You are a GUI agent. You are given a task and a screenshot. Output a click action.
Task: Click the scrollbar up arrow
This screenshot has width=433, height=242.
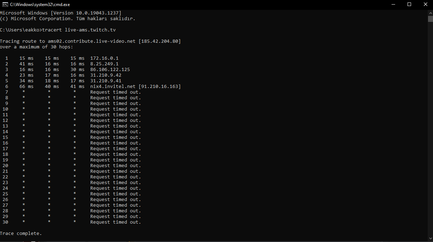430,13
